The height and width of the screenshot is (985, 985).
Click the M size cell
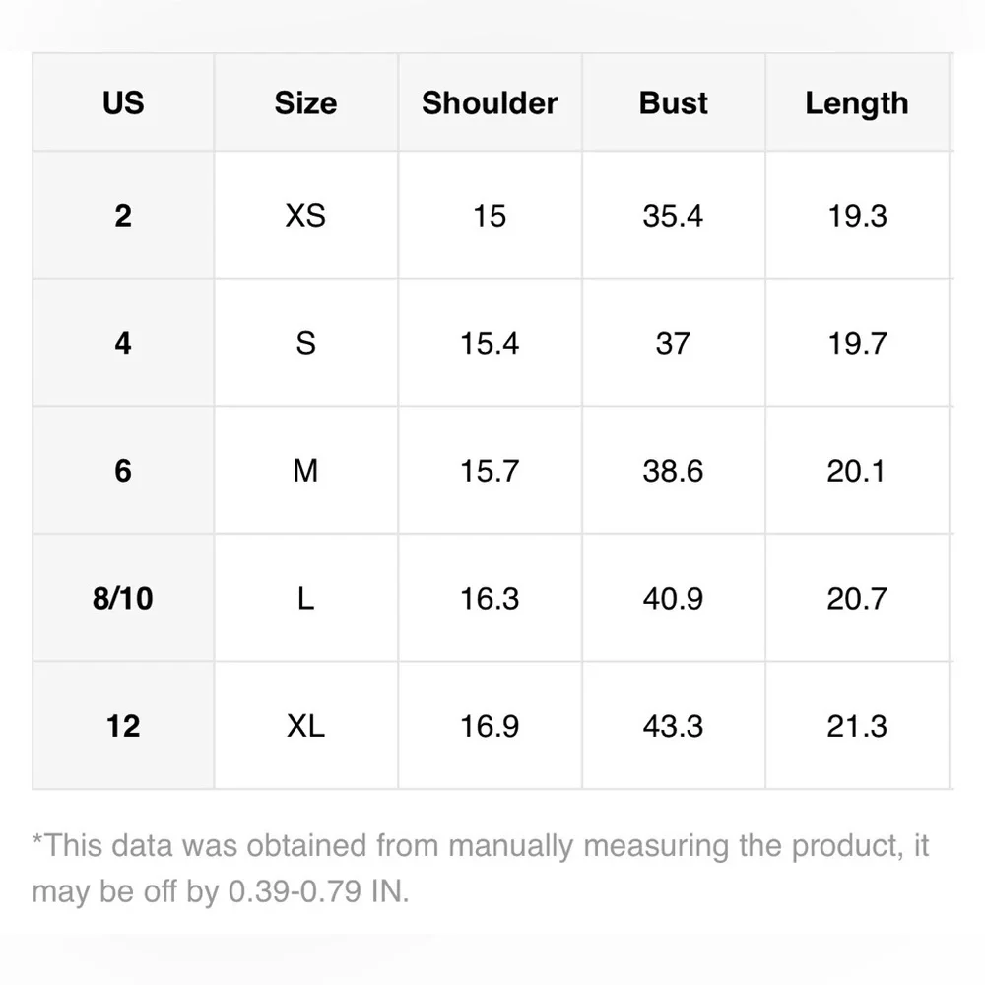point(306,471)
